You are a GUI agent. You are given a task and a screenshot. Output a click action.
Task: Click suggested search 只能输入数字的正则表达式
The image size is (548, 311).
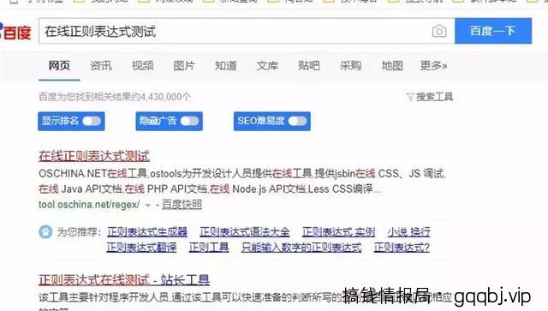click(x=301, y=248)
